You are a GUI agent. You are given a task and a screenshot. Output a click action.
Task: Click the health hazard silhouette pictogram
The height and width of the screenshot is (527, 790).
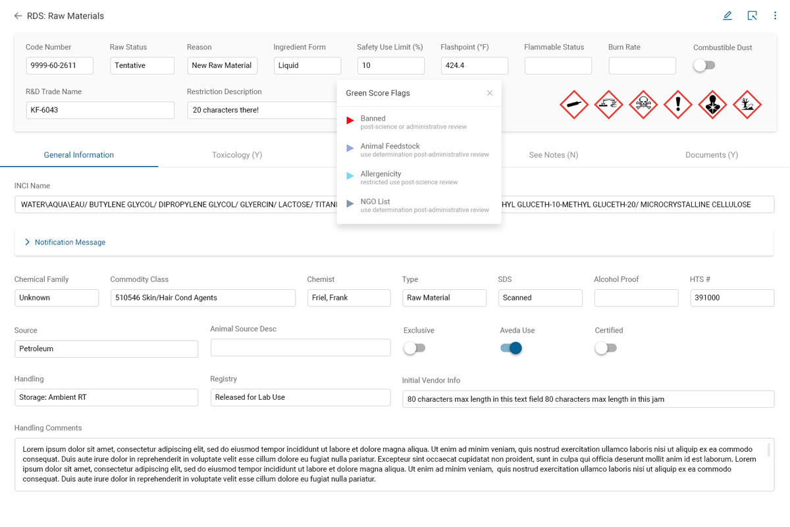712,104
